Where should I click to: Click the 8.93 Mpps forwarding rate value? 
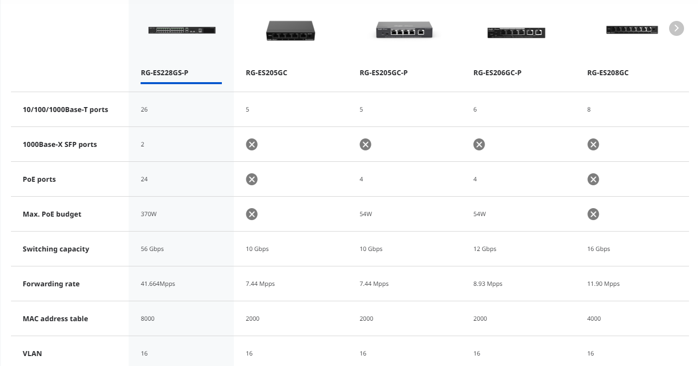[488, 284]
